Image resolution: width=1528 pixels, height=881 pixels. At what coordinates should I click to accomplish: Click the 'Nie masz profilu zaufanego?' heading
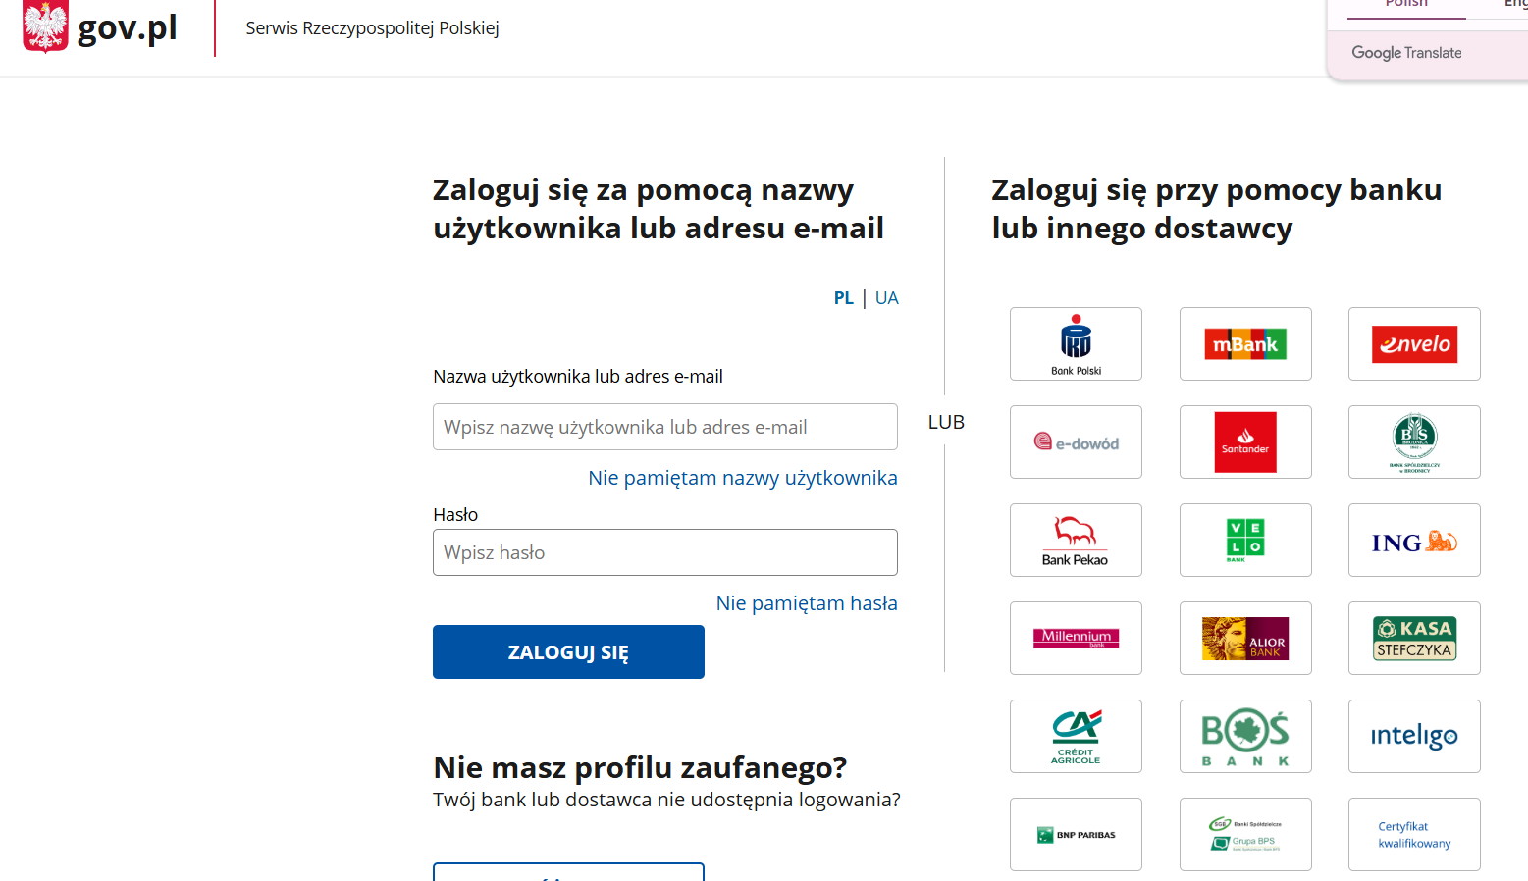pos(640,767)
